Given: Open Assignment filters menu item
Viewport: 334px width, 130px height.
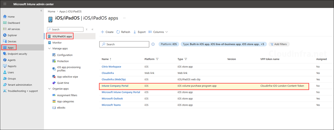Looking at the screenshot, I should tap(67, 95).
